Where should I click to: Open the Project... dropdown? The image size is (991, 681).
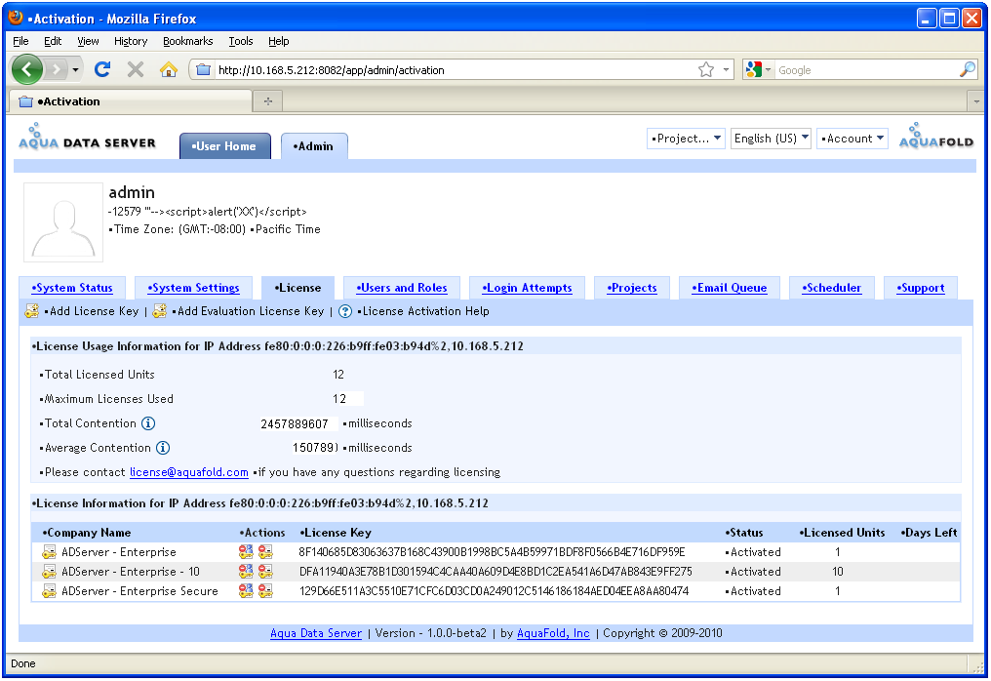[x=686, y=139]
